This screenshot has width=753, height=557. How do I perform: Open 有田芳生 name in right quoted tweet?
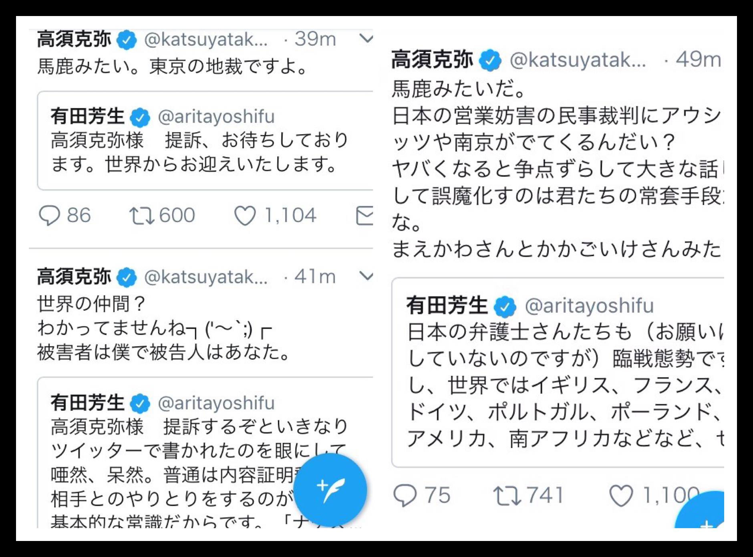[447, 306]
